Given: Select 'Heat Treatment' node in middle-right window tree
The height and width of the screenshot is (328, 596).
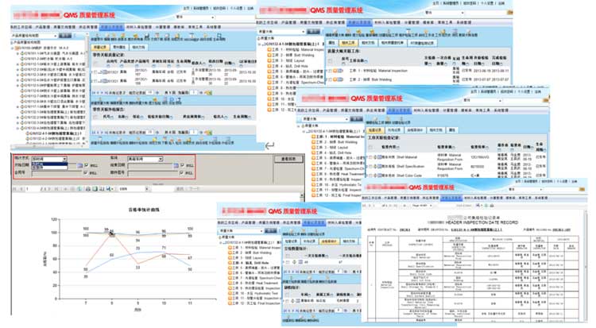Looking at the screenshot, I should pyautogui.click(x=339, y=174).
